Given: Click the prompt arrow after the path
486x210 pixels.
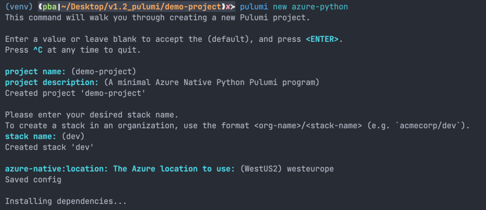Looking at the screenshot, I should pos(233,8).
